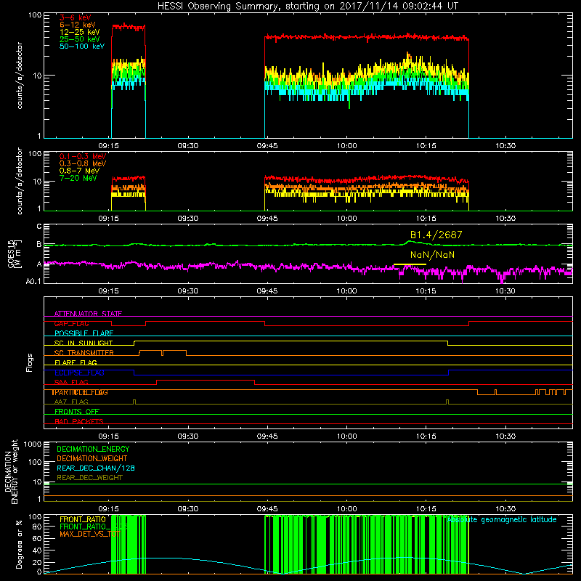
Task: Click the green 25-50 keV legend entry
Action: coord(80,39)
